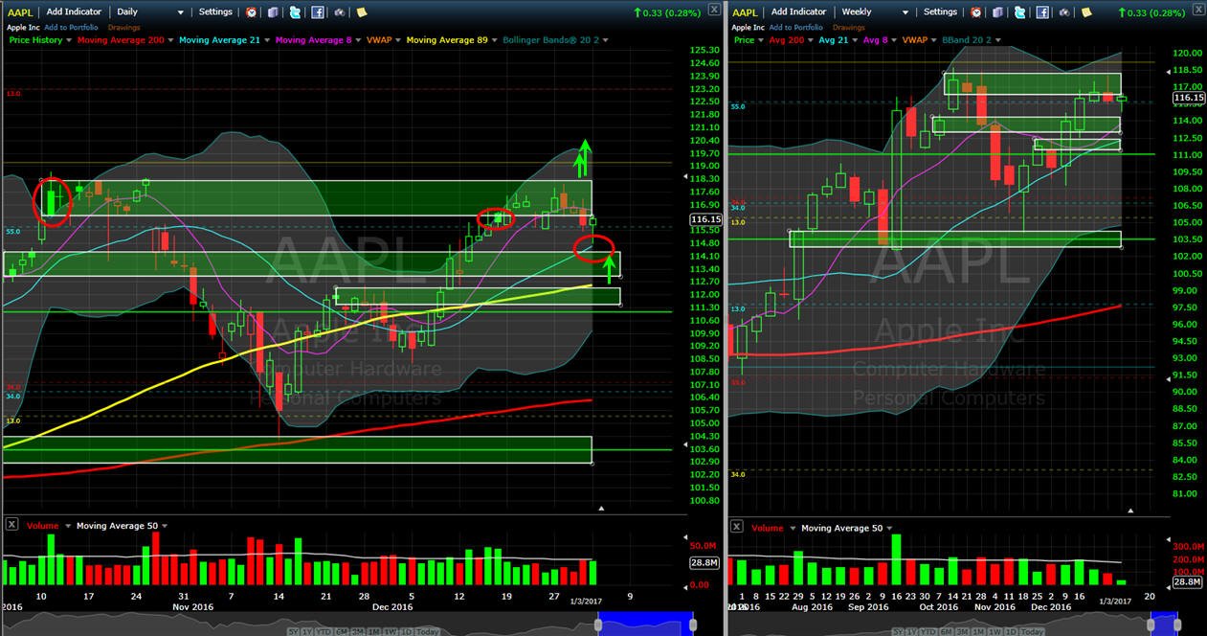This screenshot has height=636, width=1207.
Task: Click the blue range slider below the daily chart
Action: click(648, 624)
